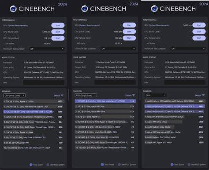Start the GPU test showing 9487 pts
This screenshot has height=170, width=209.
pos(199,25)
